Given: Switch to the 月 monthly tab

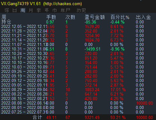Looking at the screenshot, I should pos(31,10).
